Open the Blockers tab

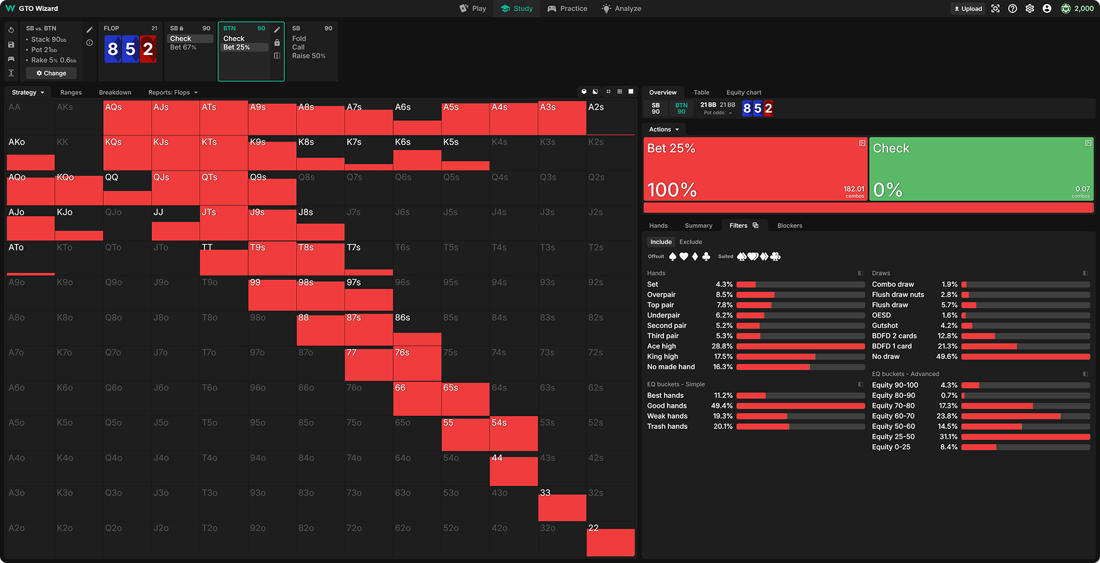[789, 225]
